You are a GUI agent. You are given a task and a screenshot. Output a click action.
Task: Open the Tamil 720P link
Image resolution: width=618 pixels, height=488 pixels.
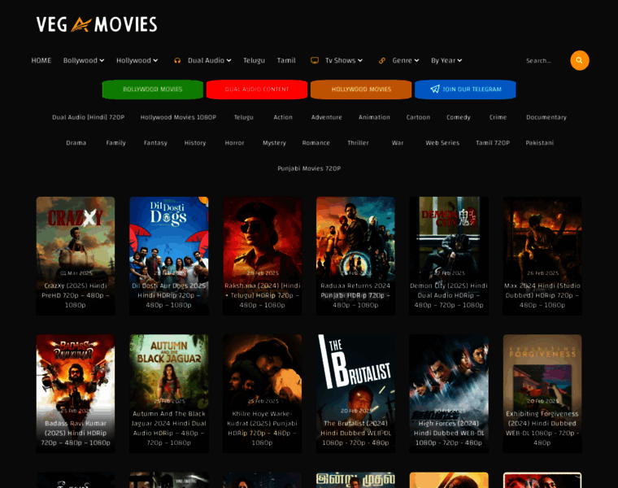pyautogui.click(x=493, y=143)
